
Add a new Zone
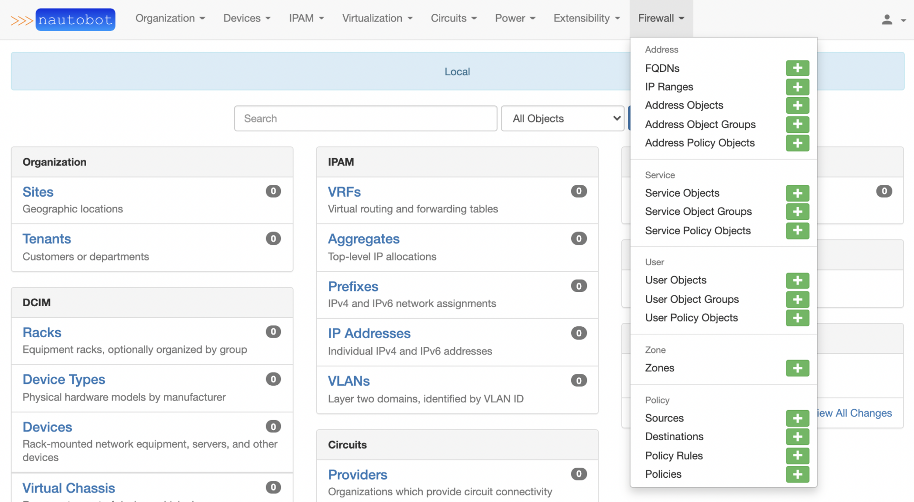(x=797, y=368)
